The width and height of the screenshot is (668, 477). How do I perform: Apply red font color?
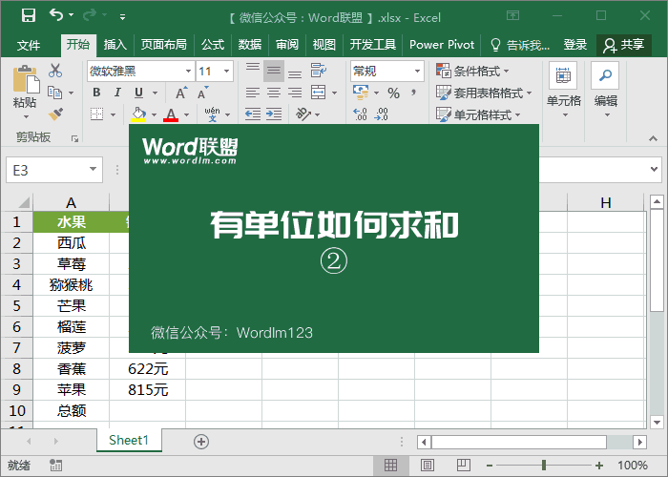click(171, 114)
